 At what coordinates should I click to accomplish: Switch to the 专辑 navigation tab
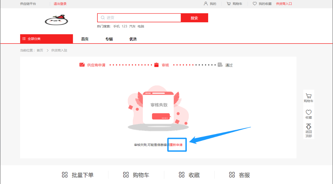(109, 39)
